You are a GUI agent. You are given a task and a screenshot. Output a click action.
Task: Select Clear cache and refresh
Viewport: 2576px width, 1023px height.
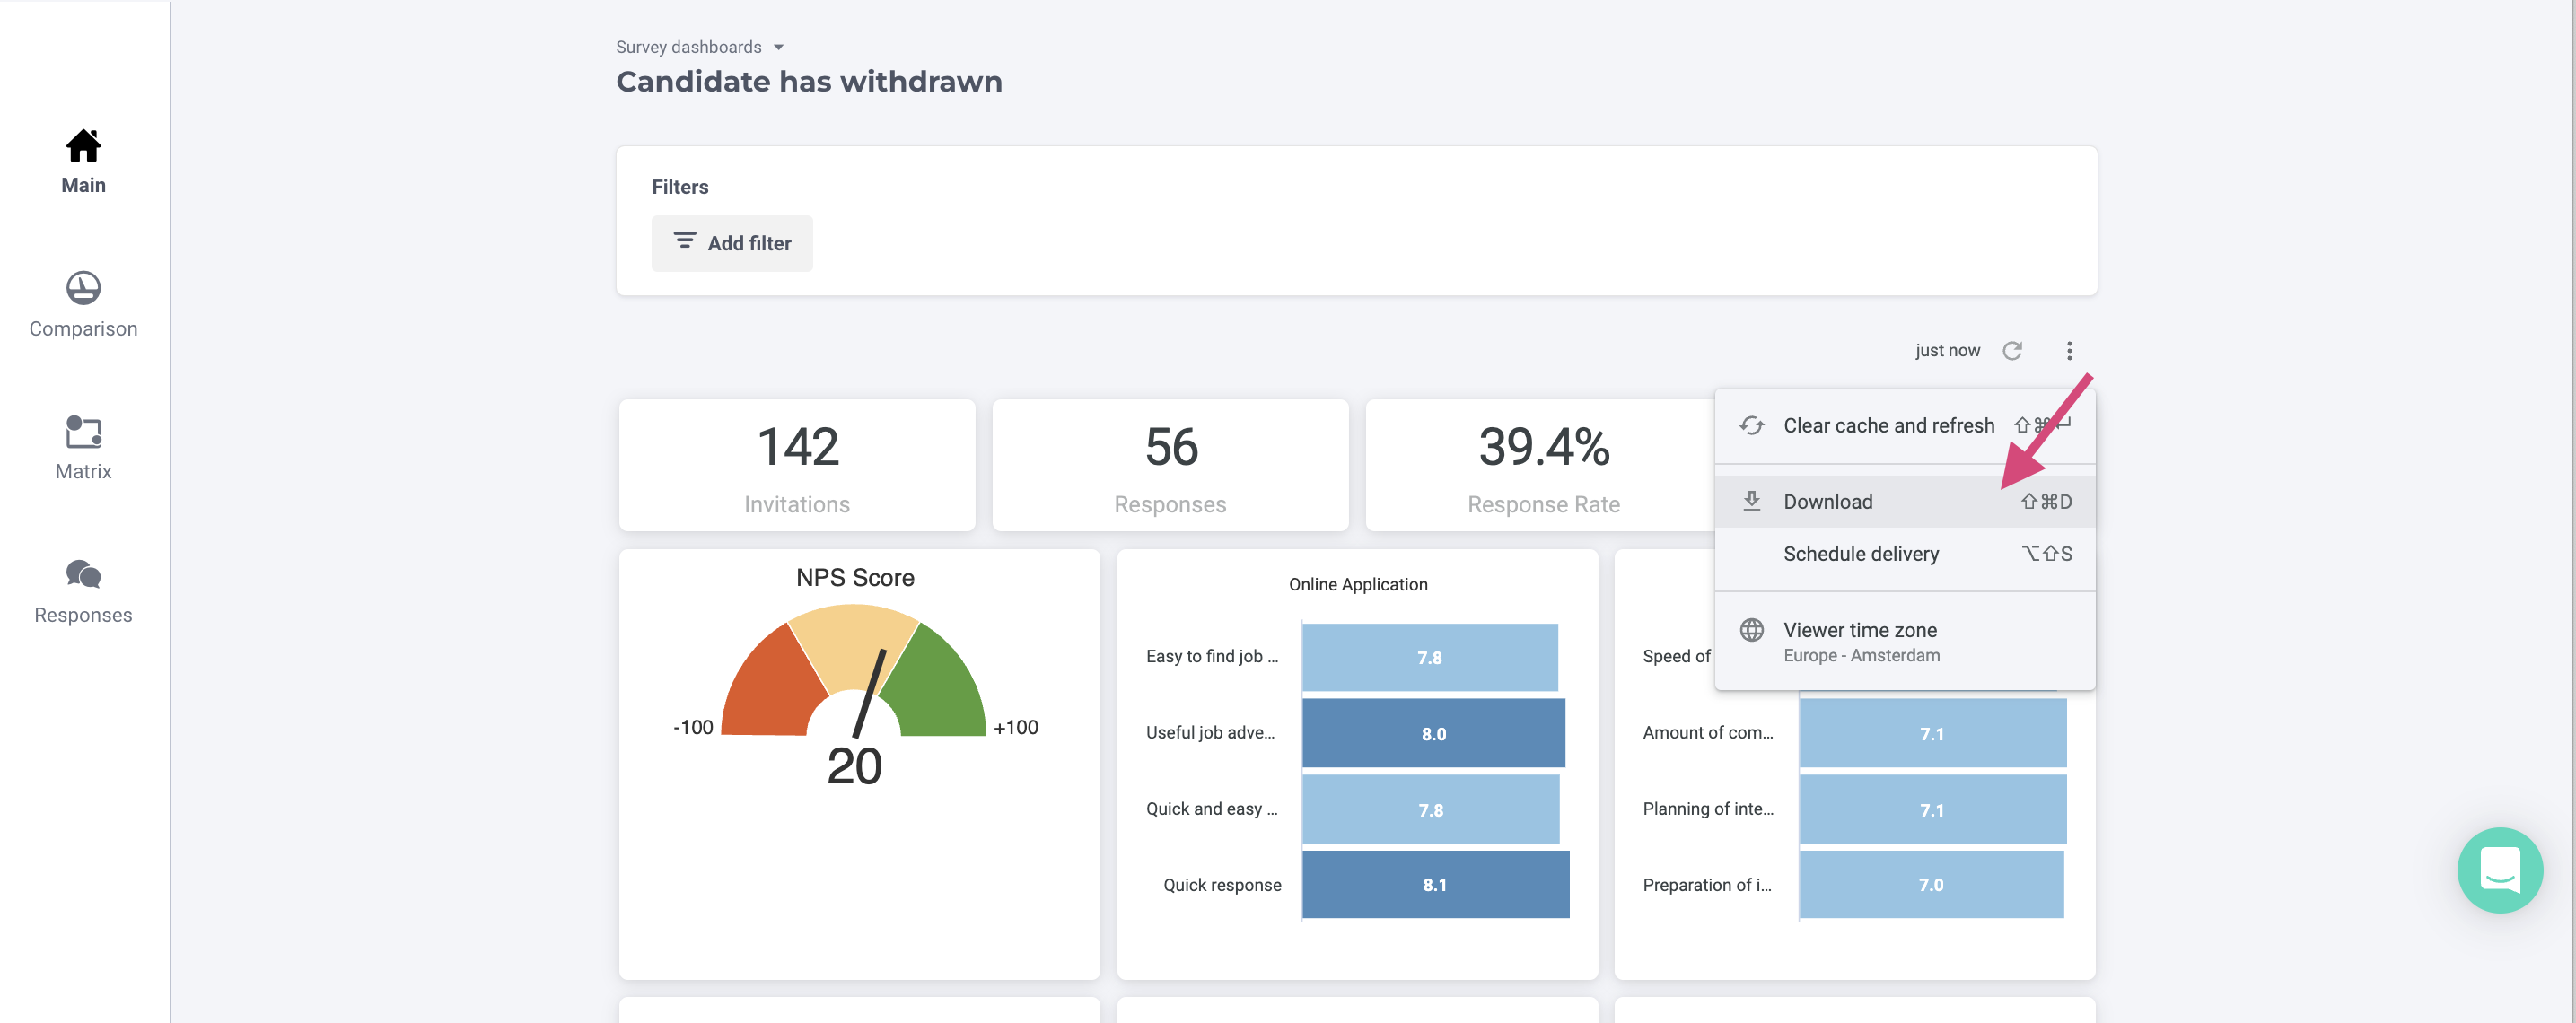click(1888, 425)
